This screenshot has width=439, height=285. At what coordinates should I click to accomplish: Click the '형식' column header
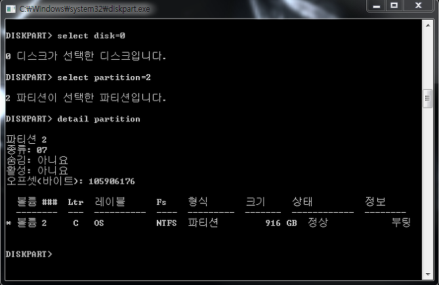pyautogui.click(x=198, y=202)
